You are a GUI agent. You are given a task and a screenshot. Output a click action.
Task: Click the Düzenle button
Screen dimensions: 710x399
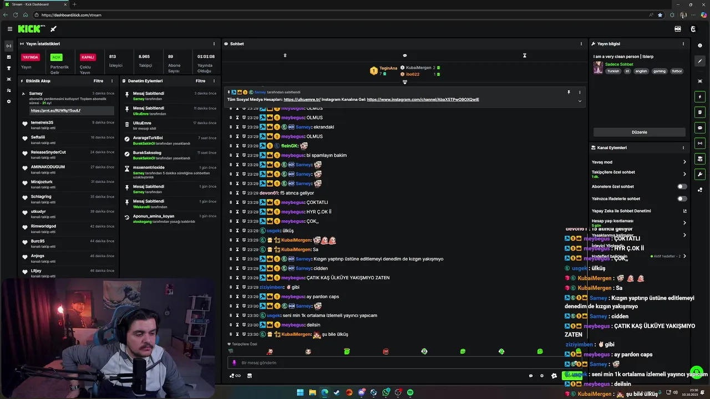[639, 132]
